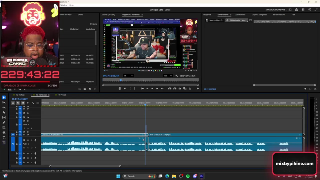The width and height of the screenshot is (320, 180).
Task: Toggle V1 source patching button
Action: tap(13, 135)
